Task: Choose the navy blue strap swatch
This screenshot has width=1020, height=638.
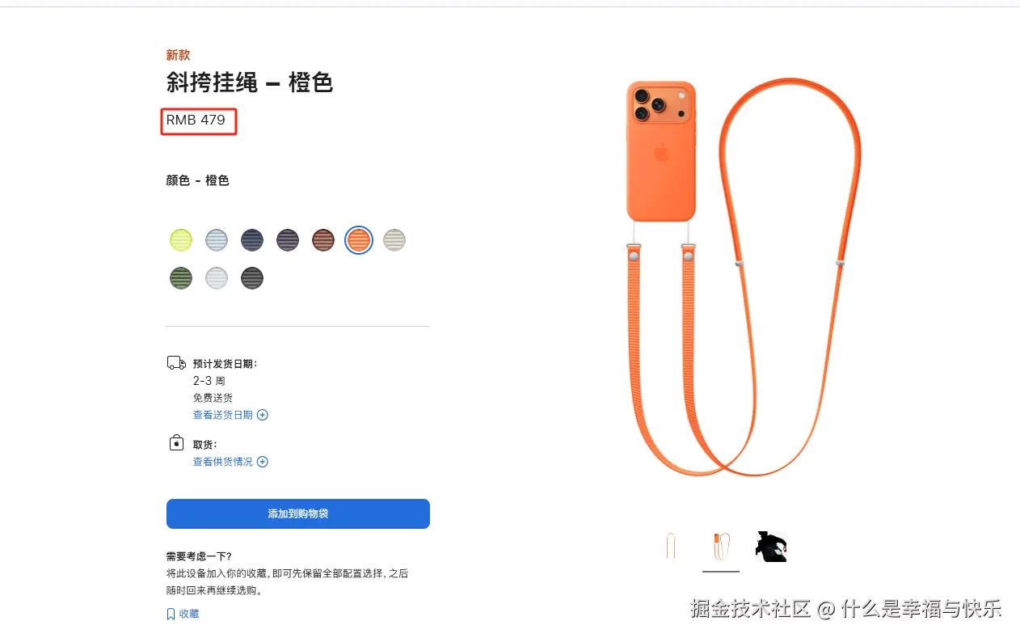Action: (252, 240)
